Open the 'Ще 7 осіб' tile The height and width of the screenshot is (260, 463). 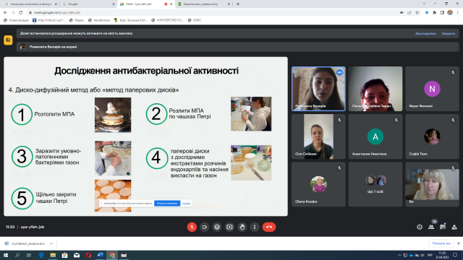pyautogui.click(x=375, y=184)
